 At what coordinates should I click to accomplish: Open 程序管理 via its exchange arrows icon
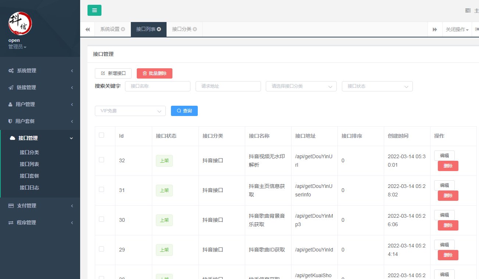11,222
